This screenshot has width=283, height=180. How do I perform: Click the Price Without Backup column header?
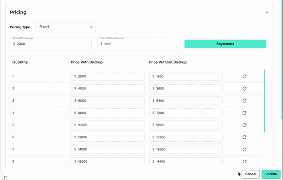tap(168, 62)
